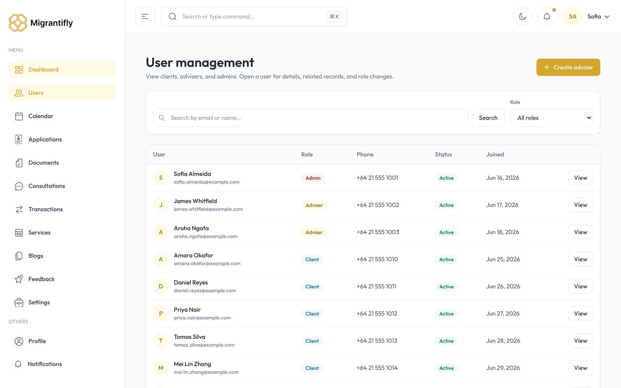Viewport: 621px width, 388px height.
Task: Click the date Jun 28, 2026
Action: point(503,341)
